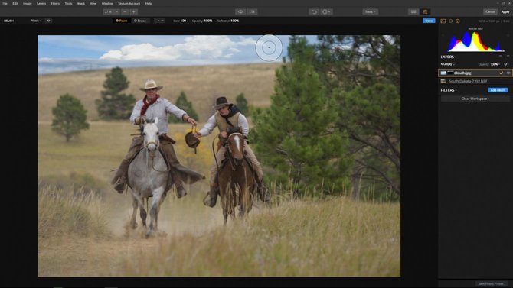Toggle the side panel icon
Viewport: 513px width, 288px height.
coord(425,11)
